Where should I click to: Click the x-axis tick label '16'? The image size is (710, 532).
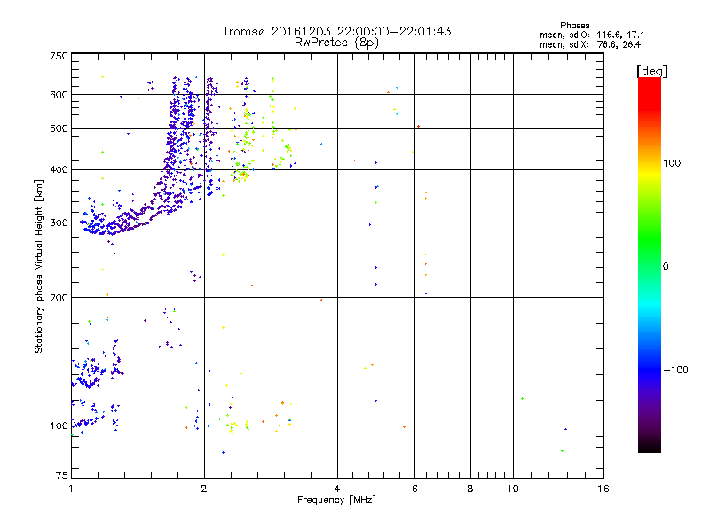click(603, 489)
